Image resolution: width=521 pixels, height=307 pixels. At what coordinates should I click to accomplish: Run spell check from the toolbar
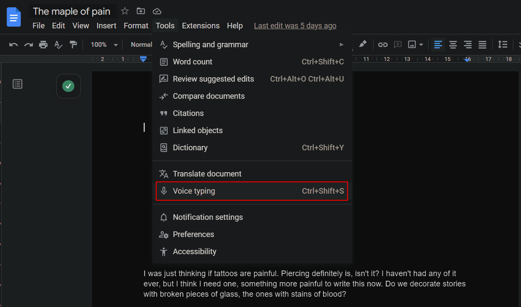point(58,45)
